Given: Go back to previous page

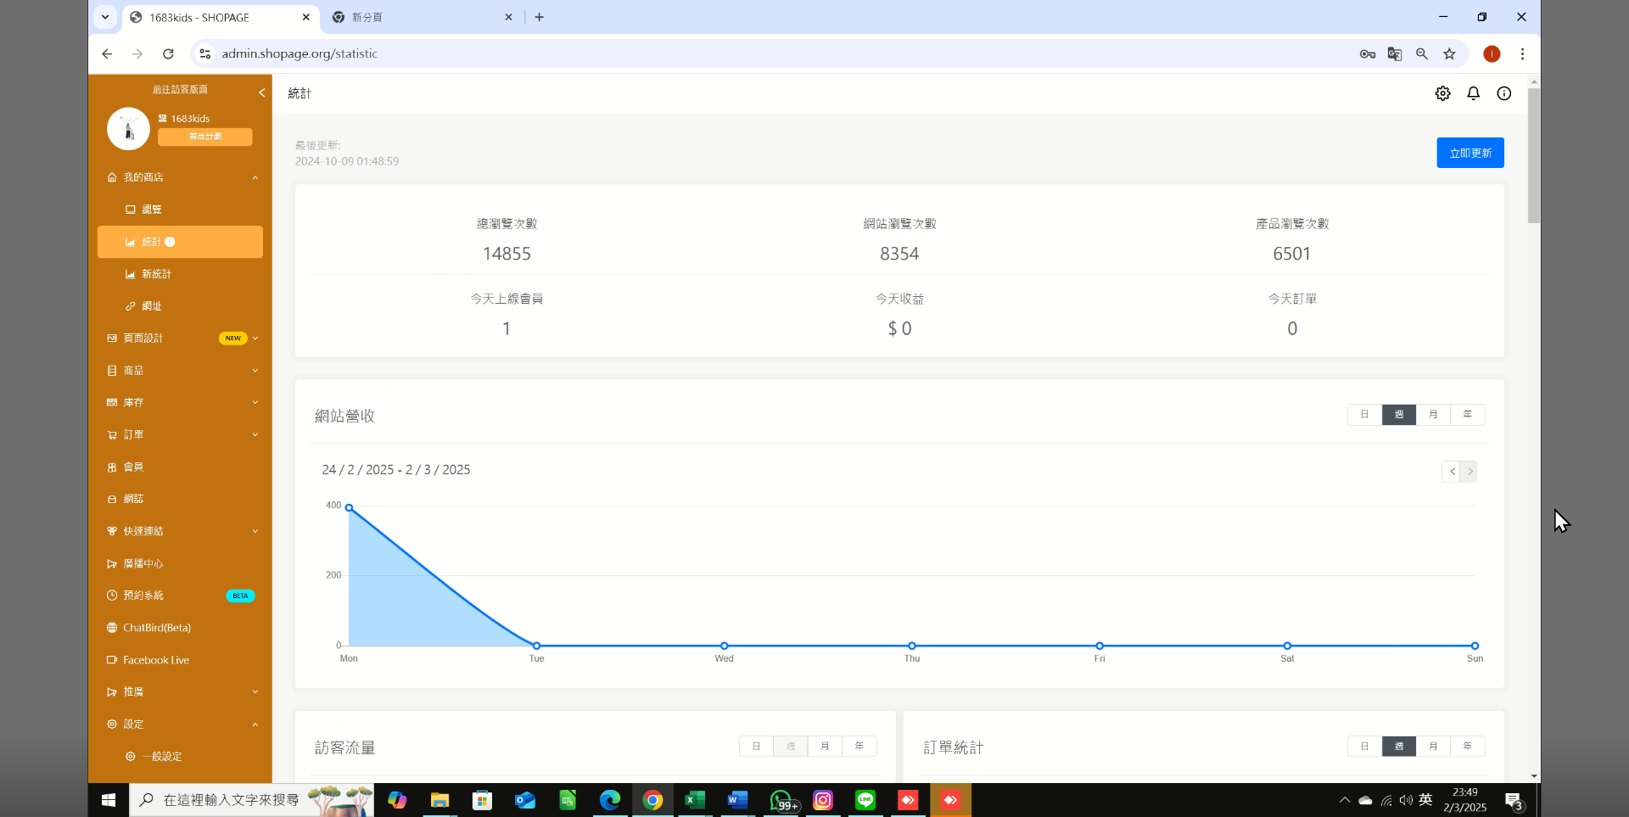Looking at the screenshot, I should (107, 53).
